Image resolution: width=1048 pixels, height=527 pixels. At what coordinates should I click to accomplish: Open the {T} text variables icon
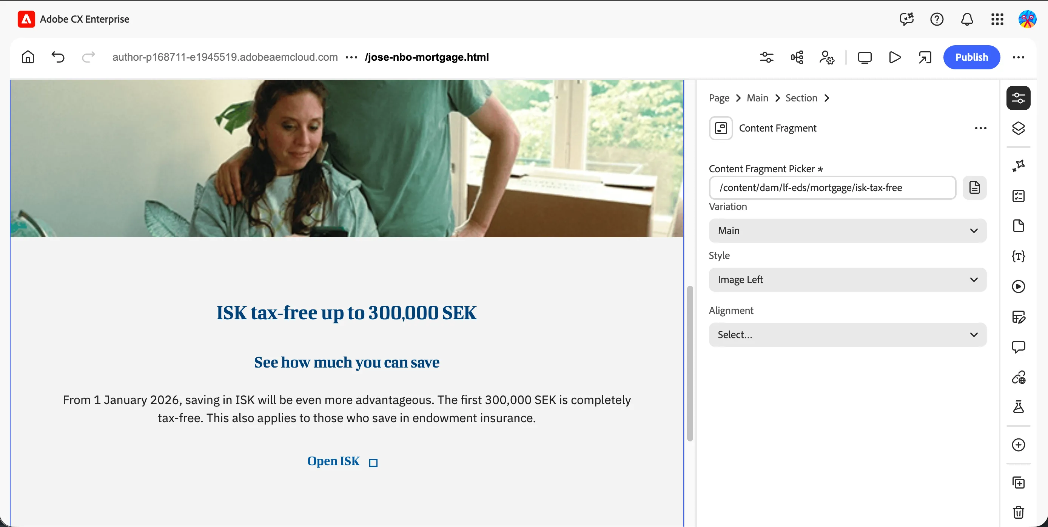point(1018,256)
